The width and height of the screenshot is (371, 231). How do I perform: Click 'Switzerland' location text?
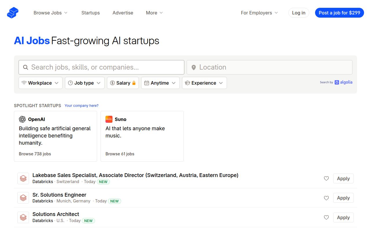click(x=68, y=182)
